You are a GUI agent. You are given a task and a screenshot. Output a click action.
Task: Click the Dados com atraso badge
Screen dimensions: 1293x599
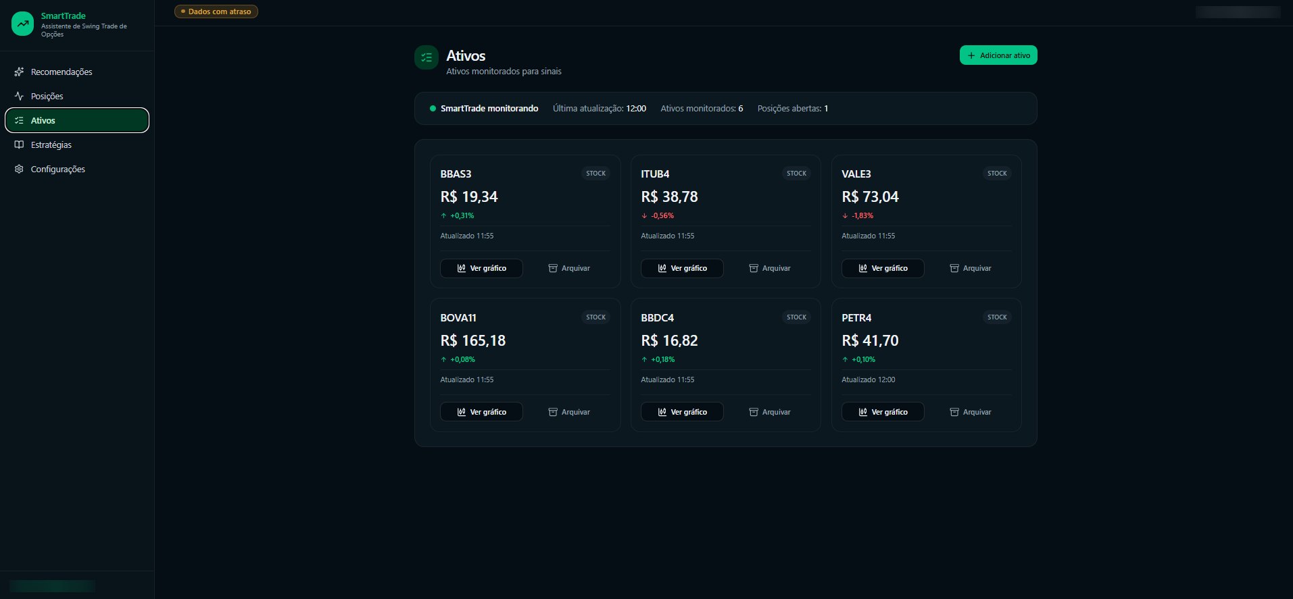point(216,11)
